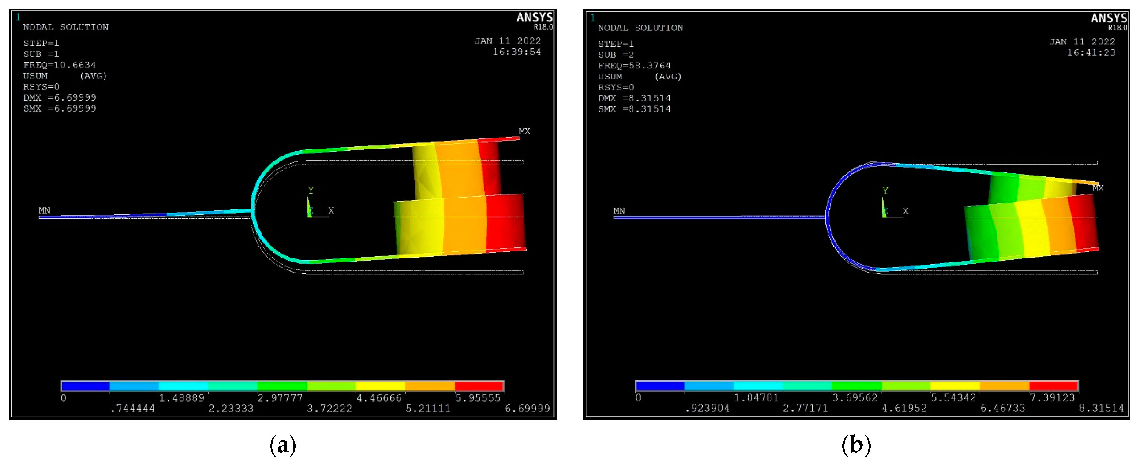Screen dimensions: 1140x465
Task: Click the dark blue legend swatch in plot (a)
Action: pyautogui.click(x=85, y=386)
